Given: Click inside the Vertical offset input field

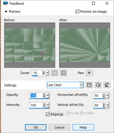Looking at the screenshot, I should pos(98,105).
